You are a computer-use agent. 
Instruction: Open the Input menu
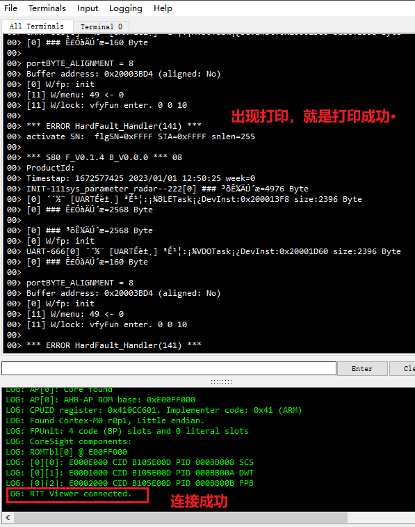click(88, 8)
